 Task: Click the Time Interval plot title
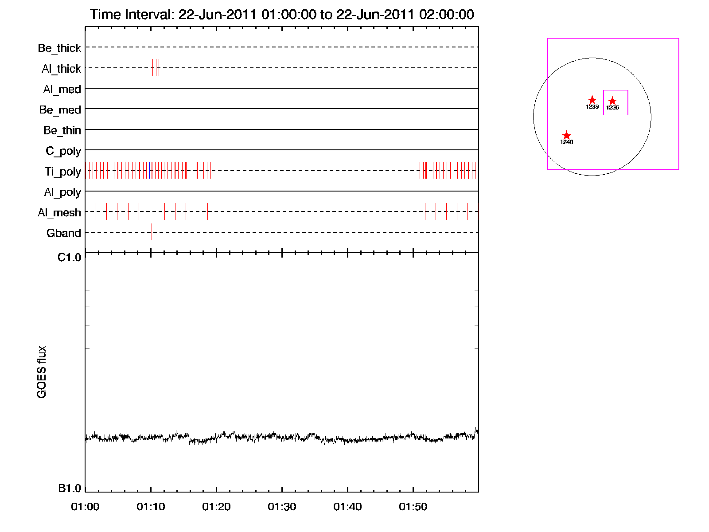[282, 15]
